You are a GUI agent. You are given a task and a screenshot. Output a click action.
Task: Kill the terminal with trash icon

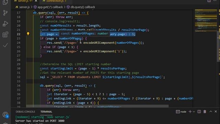point(205,112)
